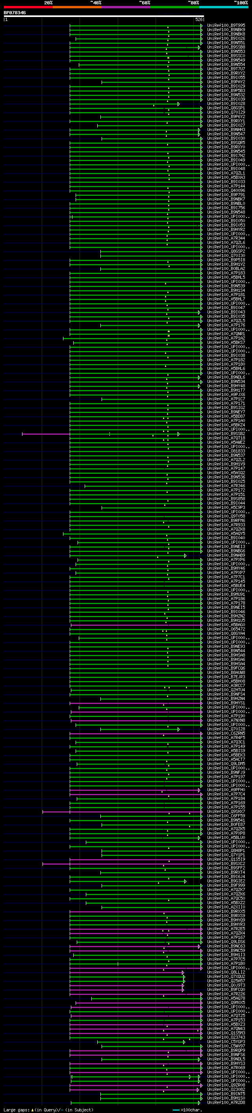Select the UniRef100_A7PXP6 label
Image resolution: width=252 pixels, height=1113 pixels.
click(x=226, y=560)
